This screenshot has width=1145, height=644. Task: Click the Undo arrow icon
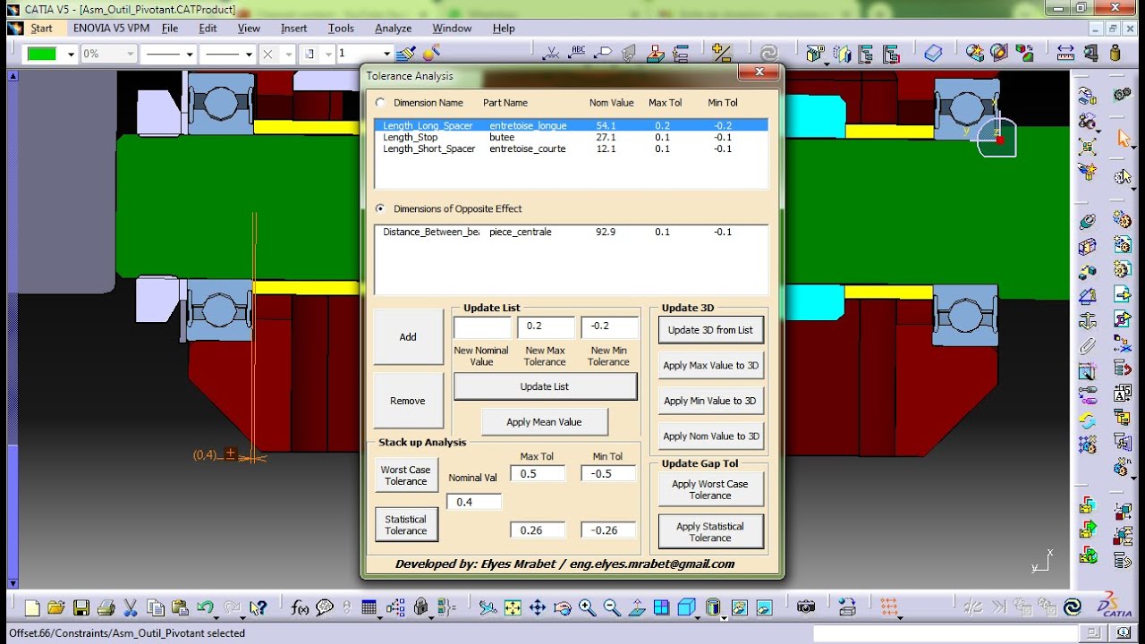coord(206,608)
